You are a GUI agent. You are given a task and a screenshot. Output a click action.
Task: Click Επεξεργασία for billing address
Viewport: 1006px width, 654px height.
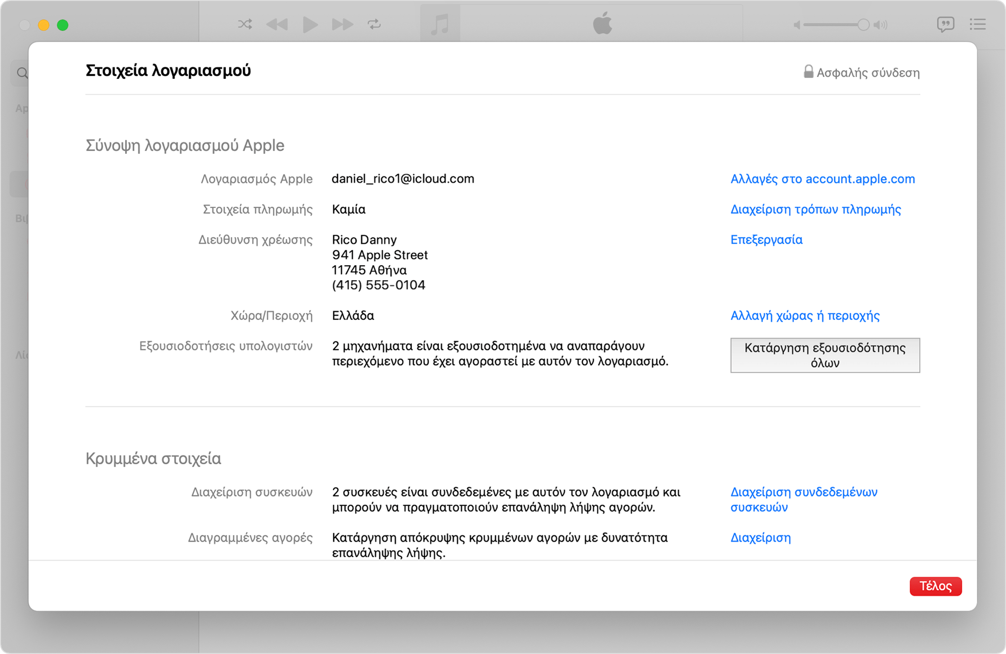coord(766,240)
